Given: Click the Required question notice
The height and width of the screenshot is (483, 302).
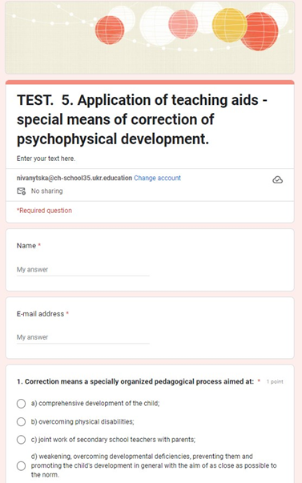Looking at the screenshot, I should (x=44, y=211).
